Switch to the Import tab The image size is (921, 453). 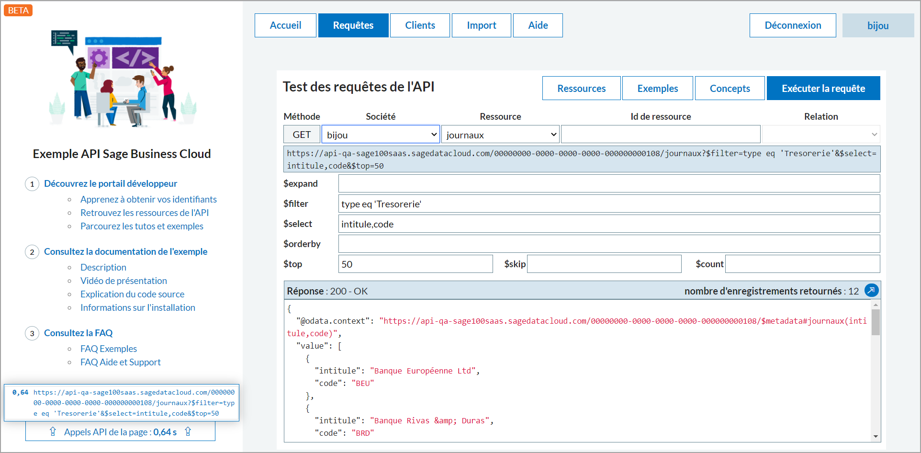point(481,25)
